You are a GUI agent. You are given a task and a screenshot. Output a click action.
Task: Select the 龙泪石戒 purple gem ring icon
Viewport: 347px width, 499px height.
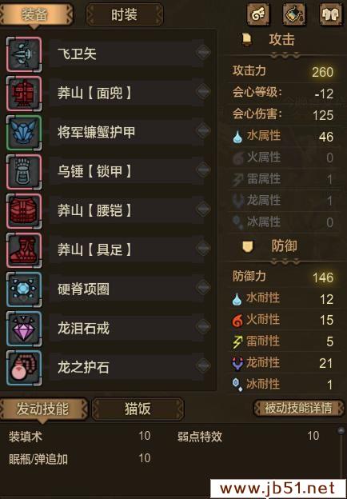click(x=24, y=329)
